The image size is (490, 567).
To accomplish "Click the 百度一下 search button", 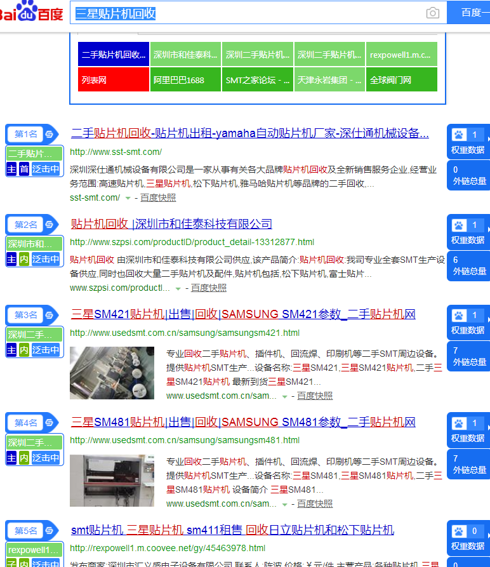I will click(468, 13).
